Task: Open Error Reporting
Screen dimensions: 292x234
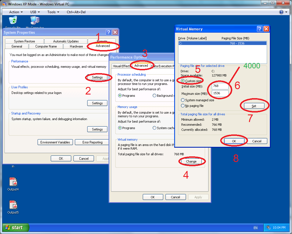Action: click(x=92, y=142)
